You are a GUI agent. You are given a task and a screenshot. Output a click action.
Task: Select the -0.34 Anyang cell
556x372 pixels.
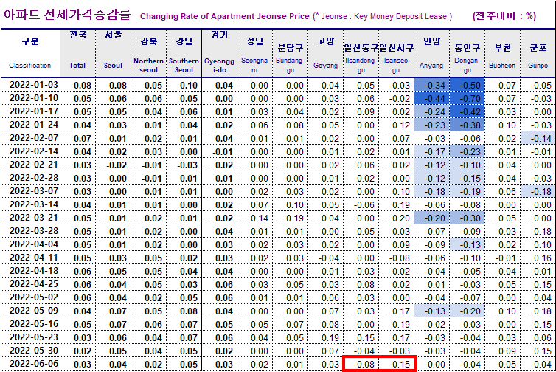[431, 85]
